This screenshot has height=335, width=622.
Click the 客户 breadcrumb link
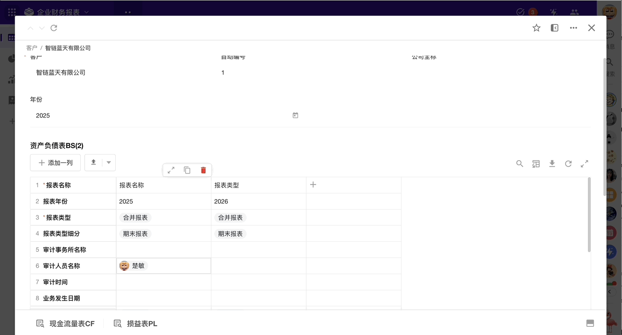tap(32, 48)
